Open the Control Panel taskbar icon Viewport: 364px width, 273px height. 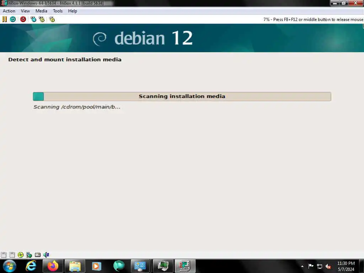coord(140,266)
